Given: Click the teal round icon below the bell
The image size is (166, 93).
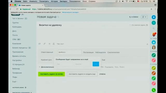Looking at the screenshot, I should pos(154,23).
